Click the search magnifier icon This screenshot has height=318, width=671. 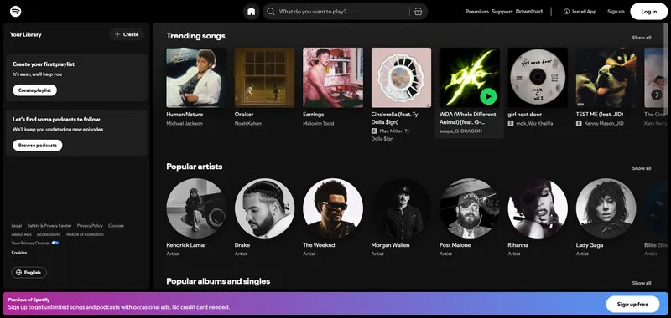(x=270, y=12)
